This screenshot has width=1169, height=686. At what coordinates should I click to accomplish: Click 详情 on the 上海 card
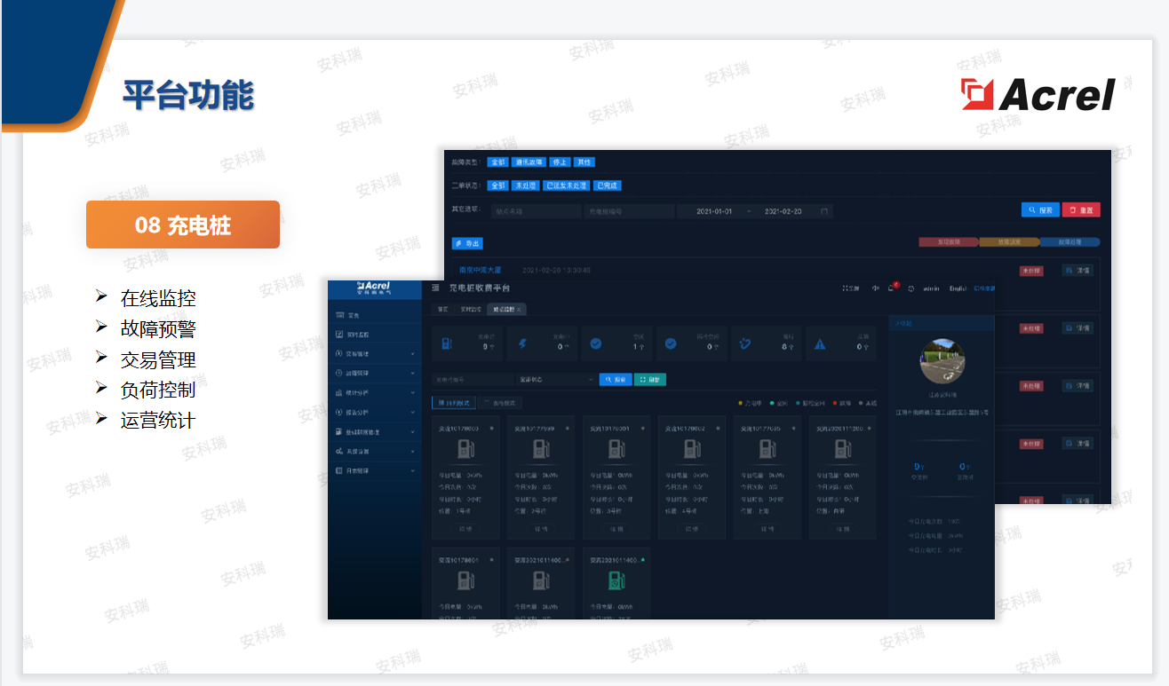[767, 529]
